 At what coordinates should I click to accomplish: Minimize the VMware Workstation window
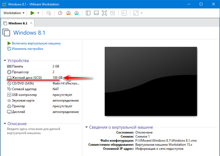(x=189, y=4)
